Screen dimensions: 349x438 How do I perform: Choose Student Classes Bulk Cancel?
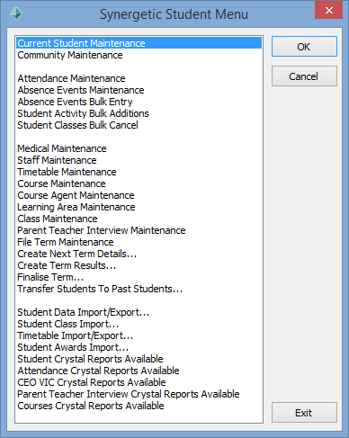[x=77, y=125]
